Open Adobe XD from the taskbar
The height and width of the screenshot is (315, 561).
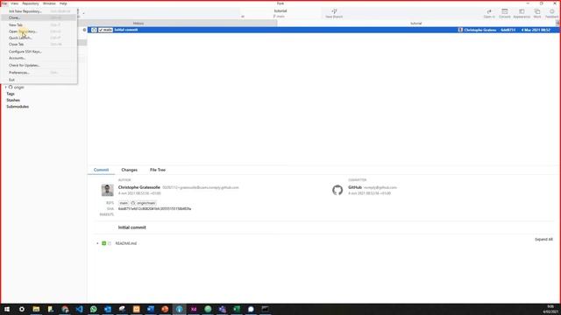click(194, 309)
